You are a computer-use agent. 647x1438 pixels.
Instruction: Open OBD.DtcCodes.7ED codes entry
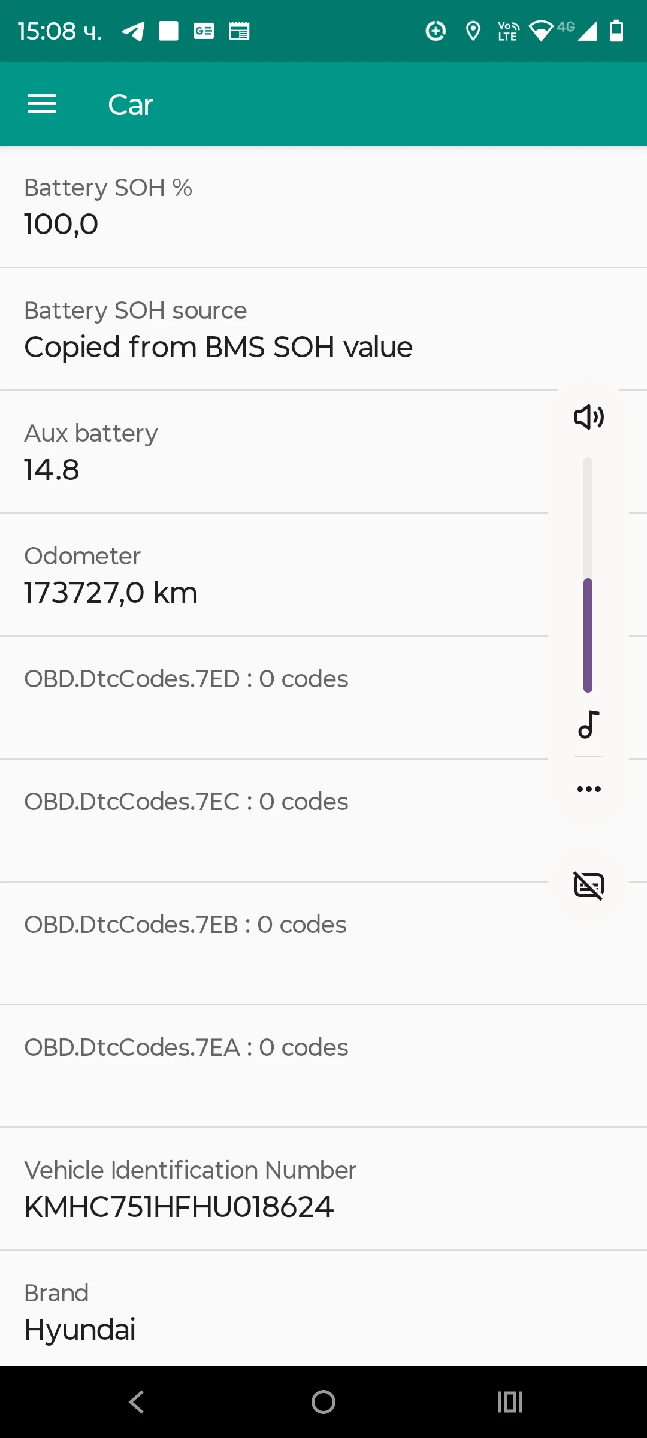[x=270, y=698]
